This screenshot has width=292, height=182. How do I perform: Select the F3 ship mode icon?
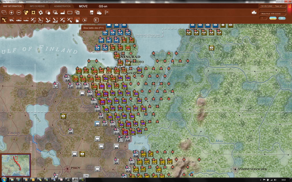[x=19, y=20]
